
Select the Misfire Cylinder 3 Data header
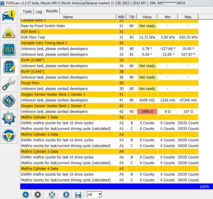[109, 151]
